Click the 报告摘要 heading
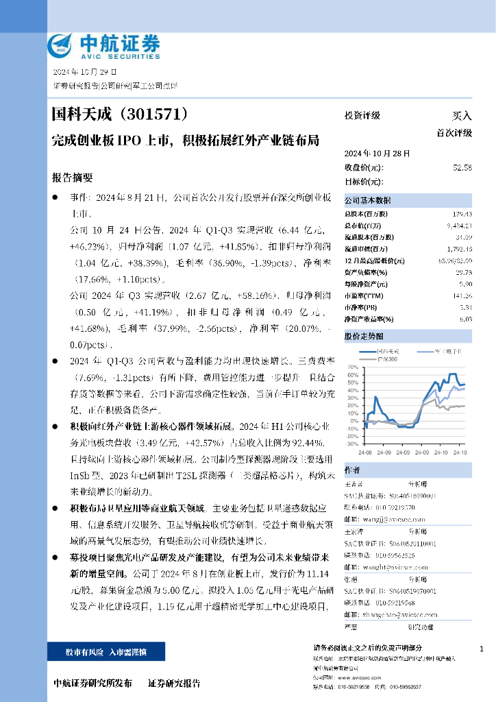The image size is (496, 702). [73, 178]
